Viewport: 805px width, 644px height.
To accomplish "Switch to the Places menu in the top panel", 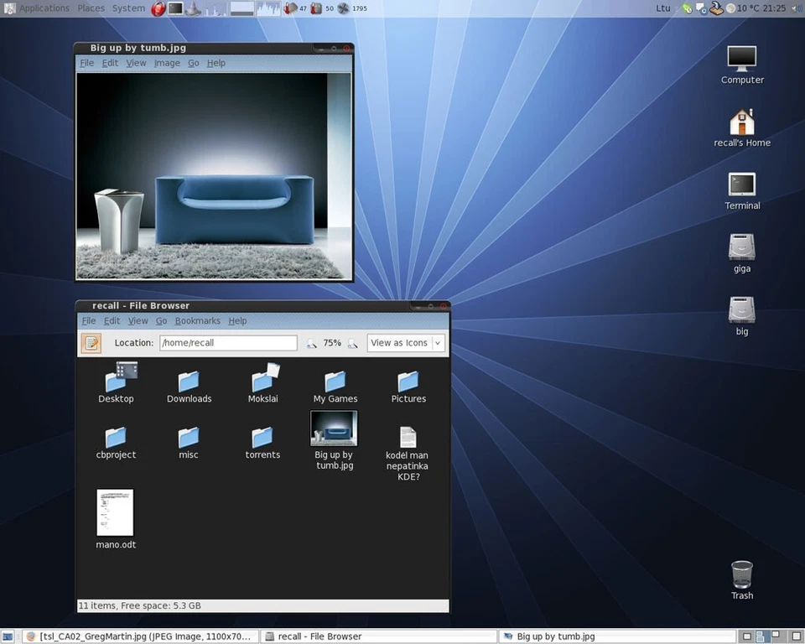I will [x=91, y=8].
